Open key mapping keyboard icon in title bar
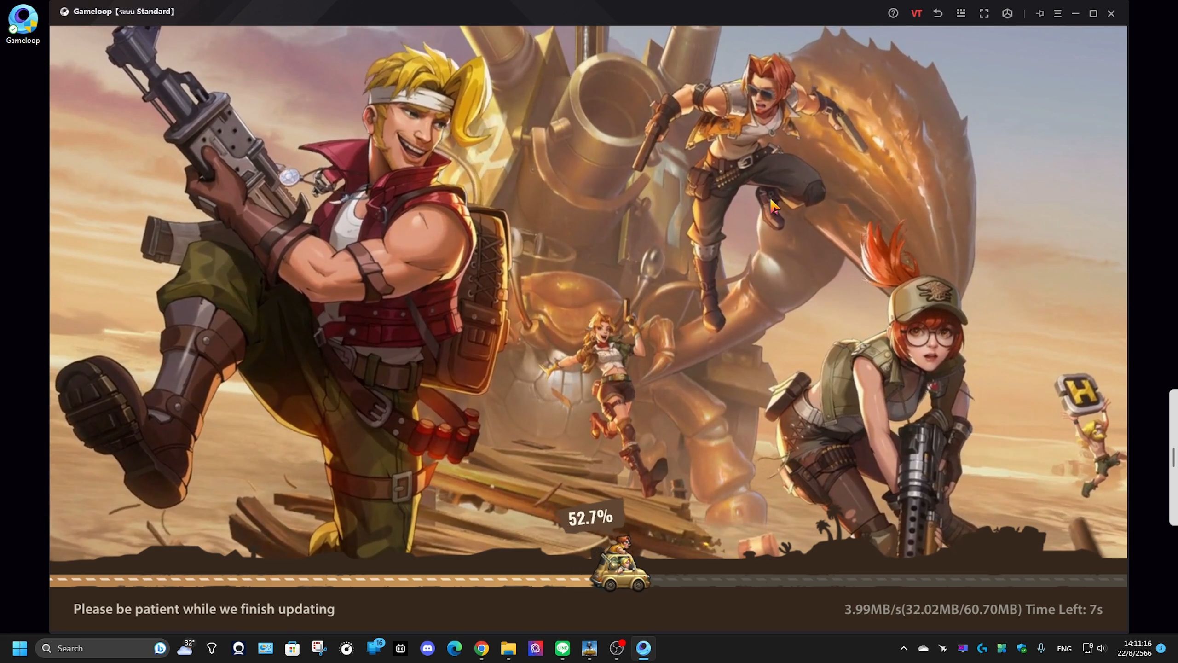 961,13
